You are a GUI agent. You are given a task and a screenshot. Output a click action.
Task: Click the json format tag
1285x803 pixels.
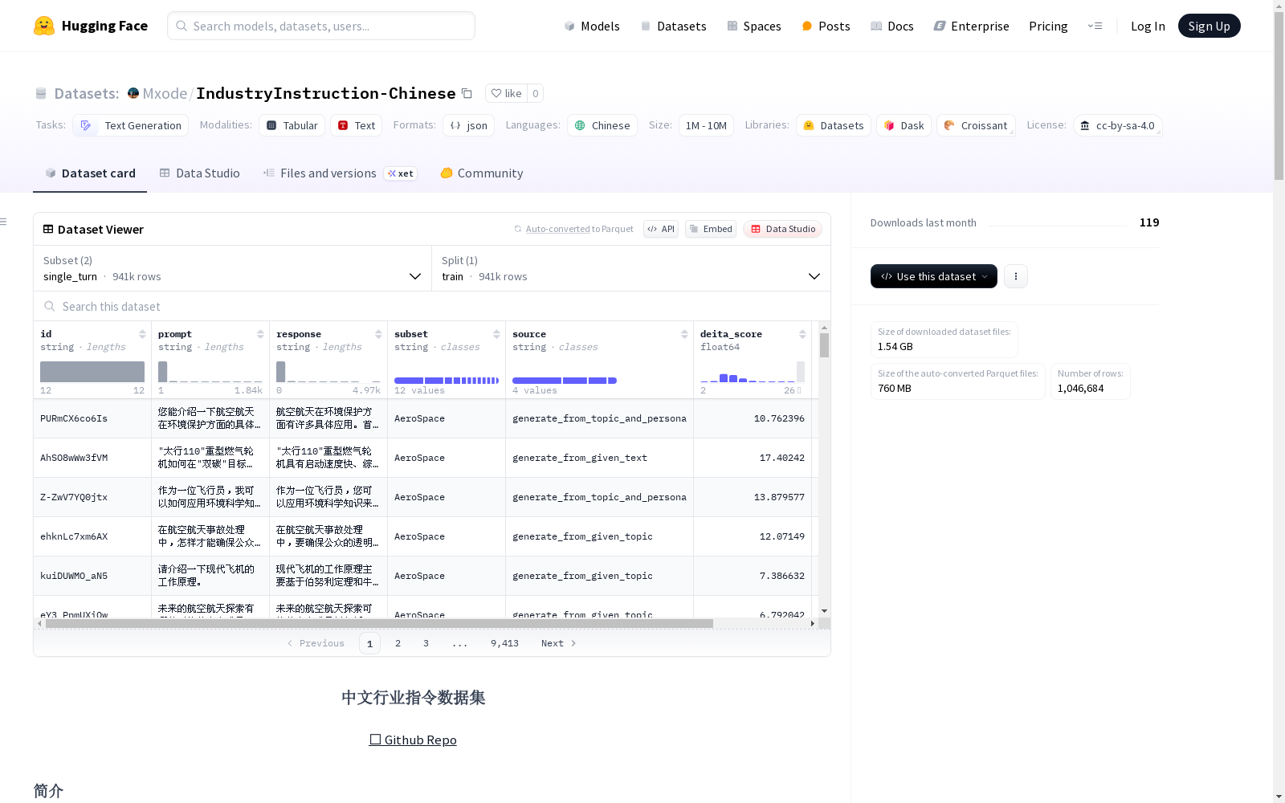[x=468, y=125]
